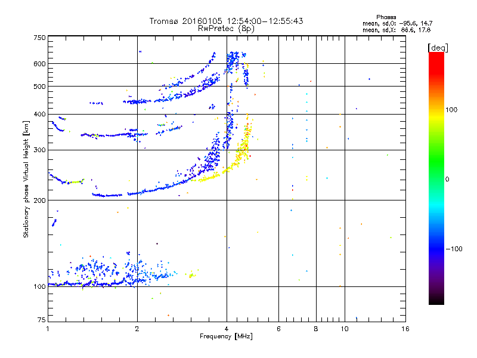Click the colorbar tick label '0'
The width and height of the screenshot is (477, 358).
pyautogui.click(x=447, y=180)
